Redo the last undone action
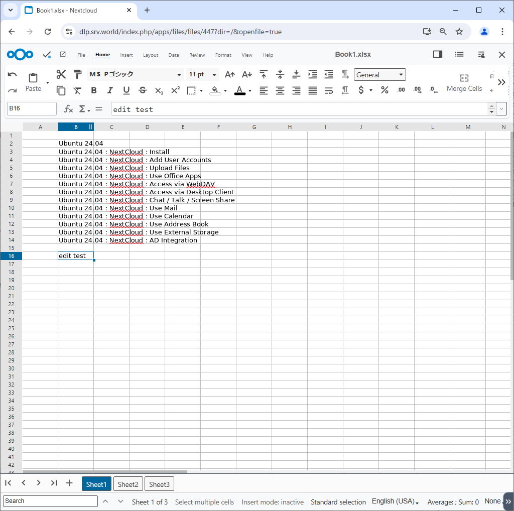The width and height of the screenshot is (514, 511). 12,90
